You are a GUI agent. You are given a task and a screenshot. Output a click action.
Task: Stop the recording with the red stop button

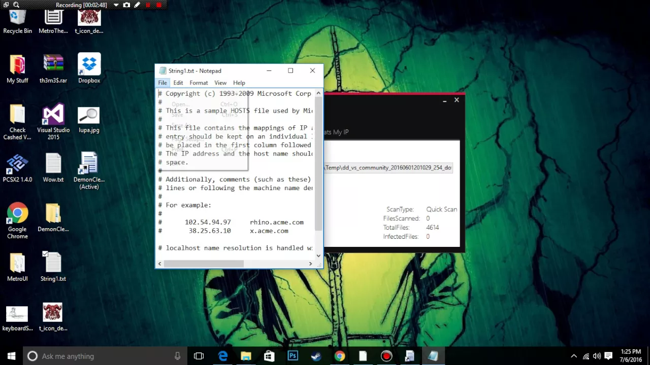point(159,5)
